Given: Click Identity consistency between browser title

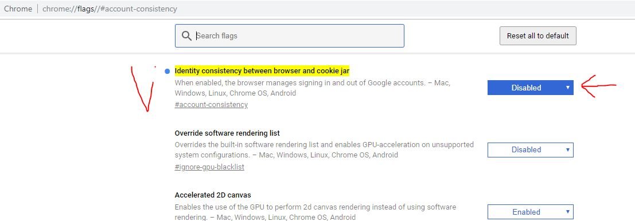Looking at the screenshot, I should point(262,71).
